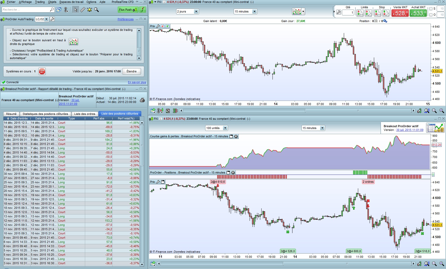Switch to the Liste des ordres tab
The height and width of the screenshot is (269, 446).
point(85,114)
